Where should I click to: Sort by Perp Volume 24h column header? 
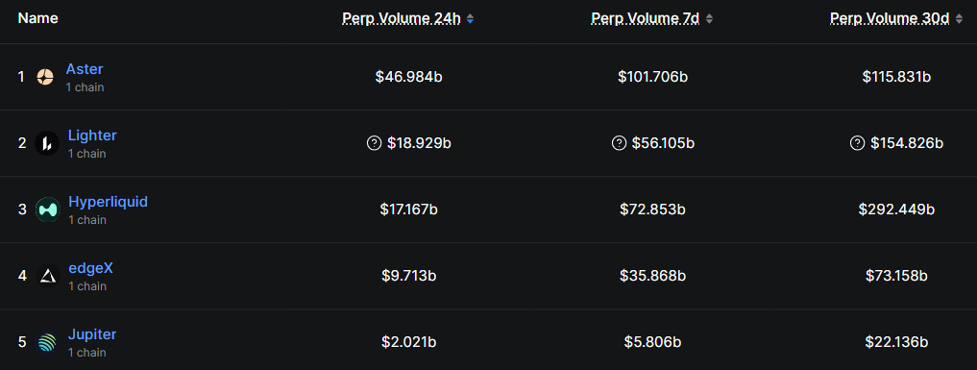(x=402, y=18)
